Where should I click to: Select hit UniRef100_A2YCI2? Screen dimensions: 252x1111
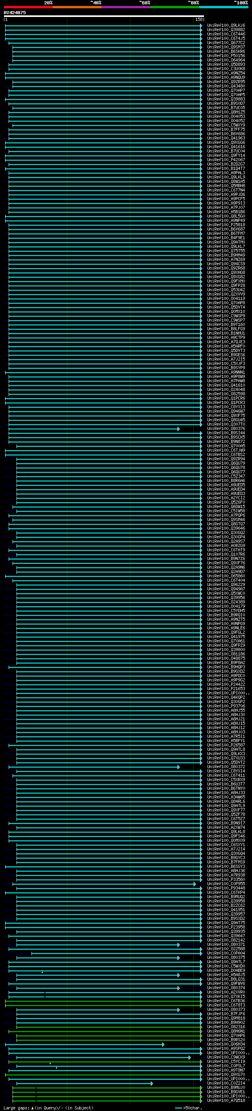point(226,498)
